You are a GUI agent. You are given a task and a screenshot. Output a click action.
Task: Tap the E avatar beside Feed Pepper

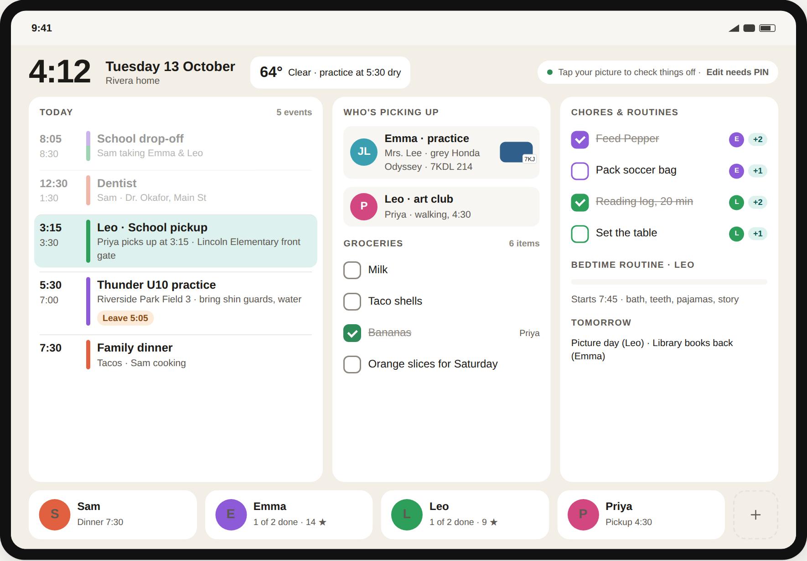[x=736, y=139]
